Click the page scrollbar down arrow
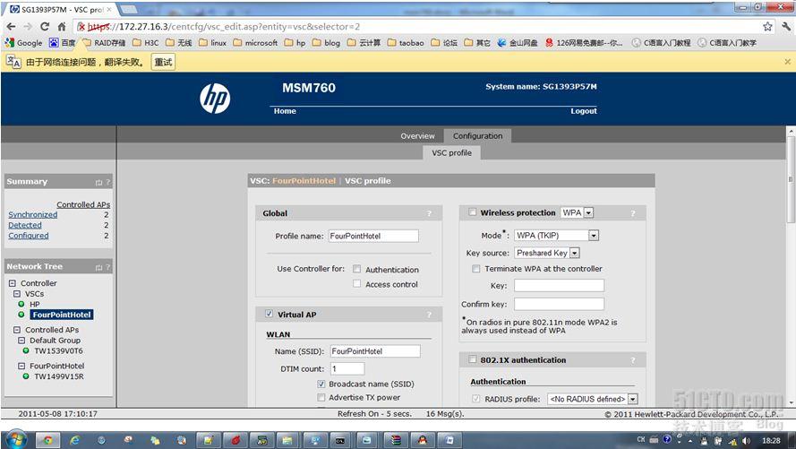The height and width of the screenshot is (449, 796). (x=791, y=402)
